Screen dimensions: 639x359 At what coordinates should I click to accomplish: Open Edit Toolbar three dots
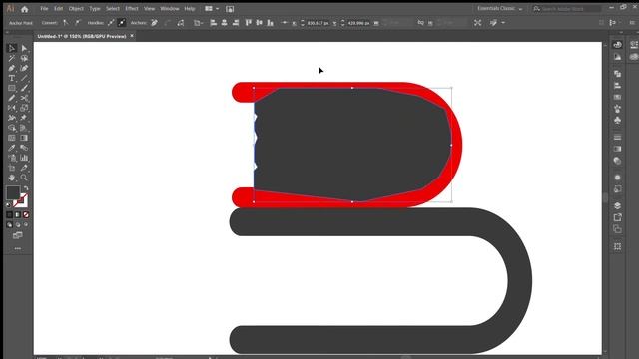(18, 248)
